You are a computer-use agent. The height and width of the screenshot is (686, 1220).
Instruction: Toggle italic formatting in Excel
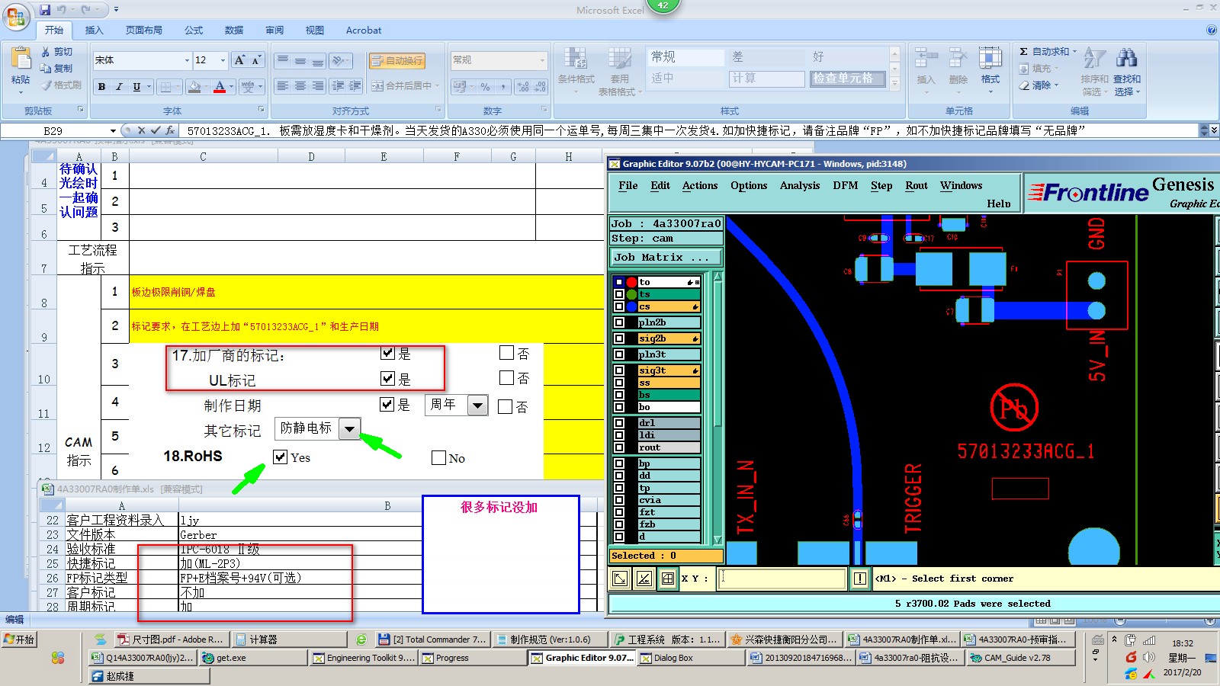click(119, 87)
